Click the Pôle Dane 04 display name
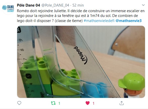The height and width of the screenshot is (109, 148). pyautogui.click(x=28, y=5)
